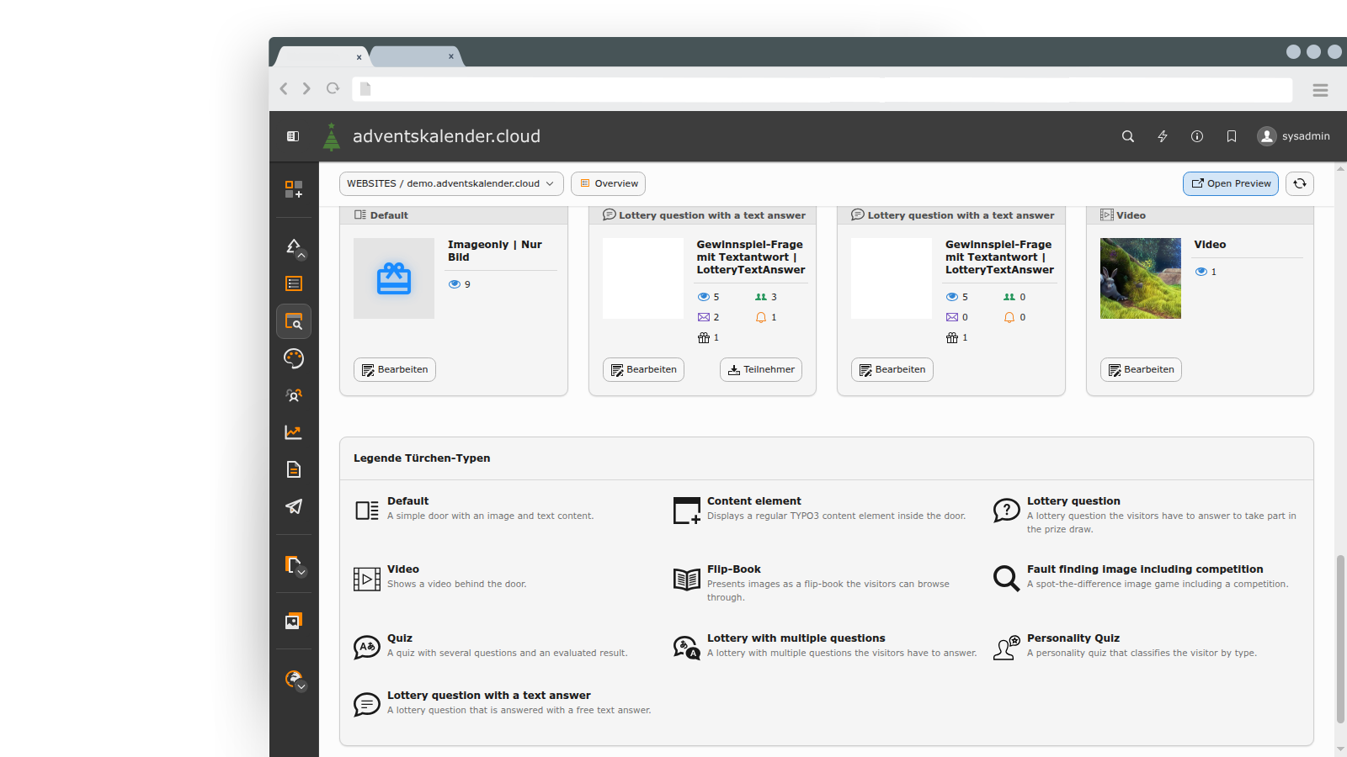
Task: Click the Christmas tree logo
Action: [332, 136]
